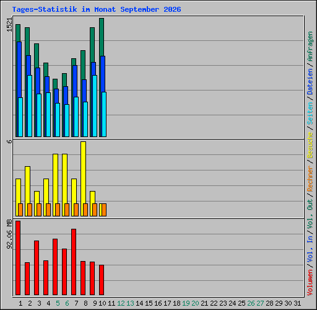Click the green day number '27' on the x-axis

coord(260,303)
